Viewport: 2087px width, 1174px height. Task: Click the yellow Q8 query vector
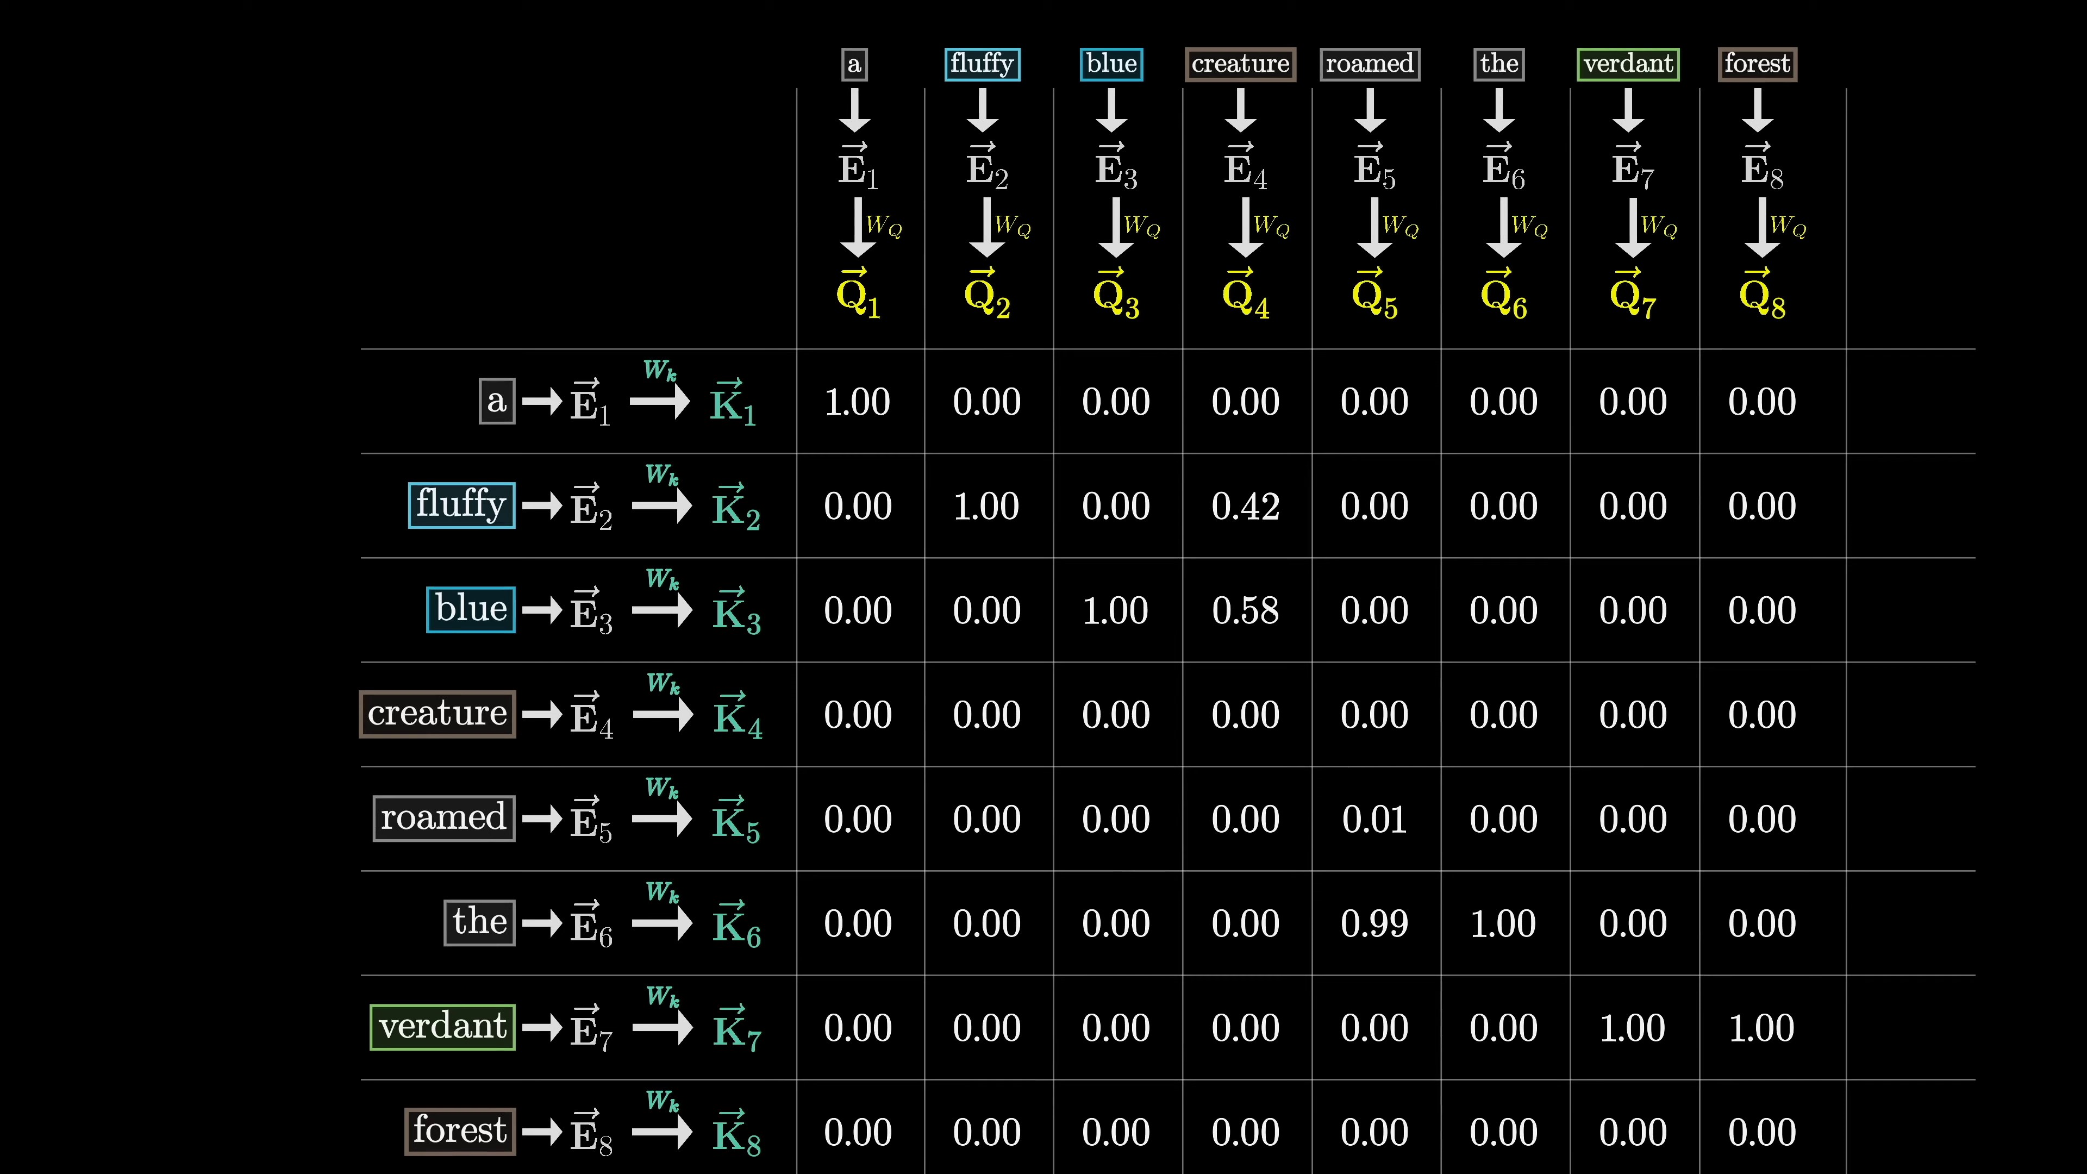pyautogui.click(x=1761, y=296)
